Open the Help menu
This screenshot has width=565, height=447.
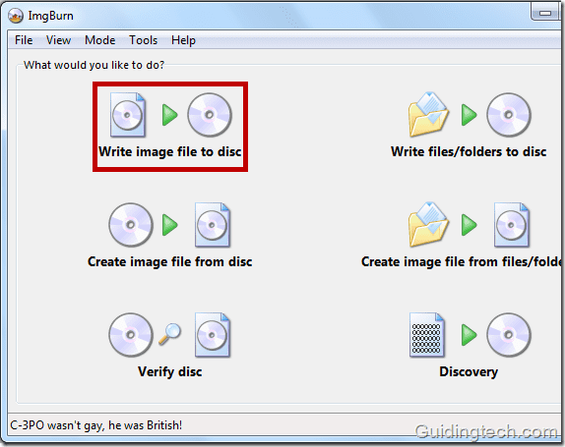point(183,40)
